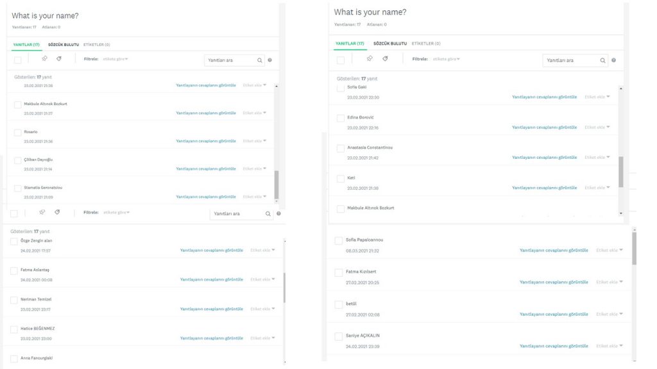Select the Fatma Aslantaş response checkbox
The image size is (657, 369).
pyautogui.click(x=14, y=270)
